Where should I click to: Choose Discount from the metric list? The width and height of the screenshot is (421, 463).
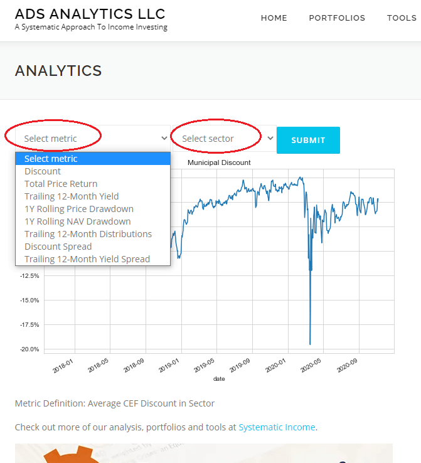pyautogui.click(x=43, y=171)
